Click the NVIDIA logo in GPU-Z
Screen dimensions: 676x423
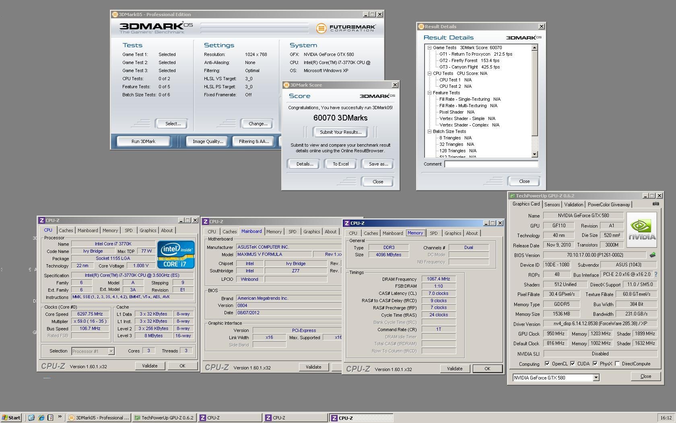click(x=641, y=230)
